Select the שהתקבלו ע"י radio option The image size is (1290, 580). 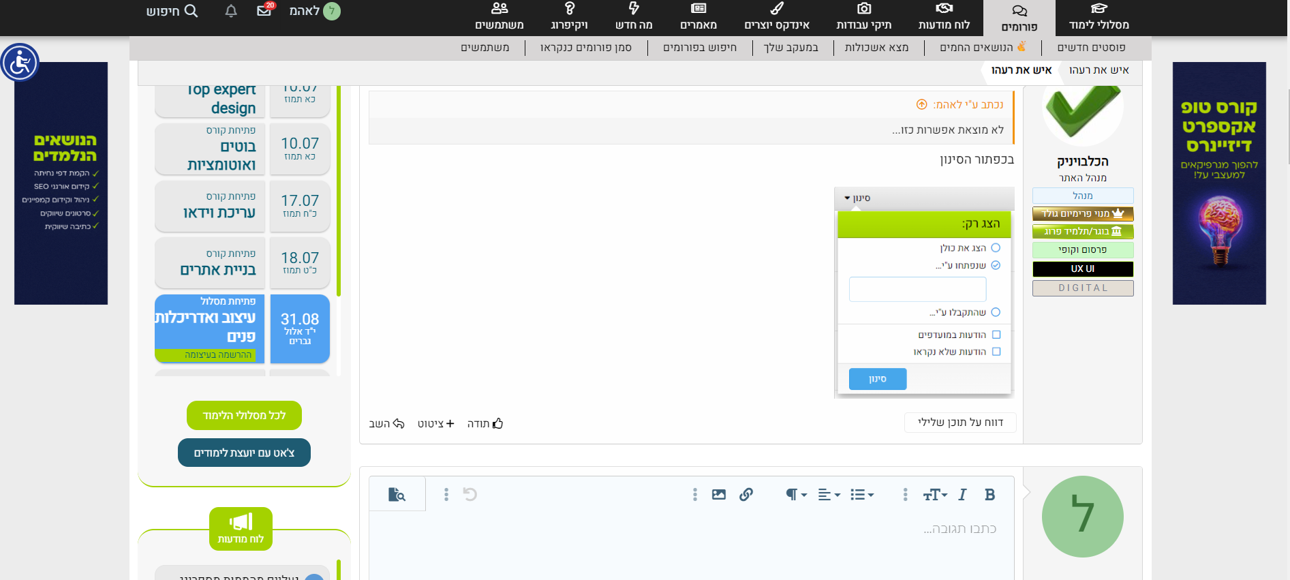[x=996, y=312]
